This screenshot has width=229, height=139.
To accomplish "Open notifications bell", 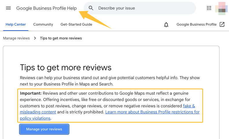I will click(166, 24).
